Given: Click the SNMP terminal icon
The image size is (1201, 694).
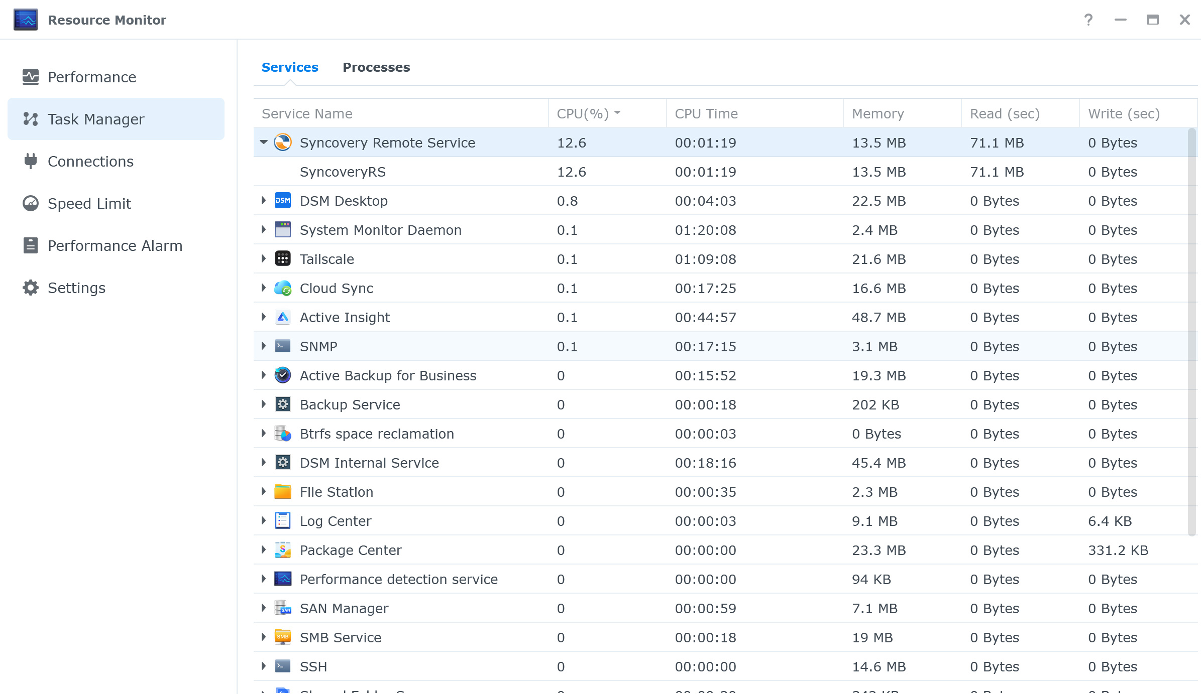Looking at the screenshot, I should pos(283,346).
